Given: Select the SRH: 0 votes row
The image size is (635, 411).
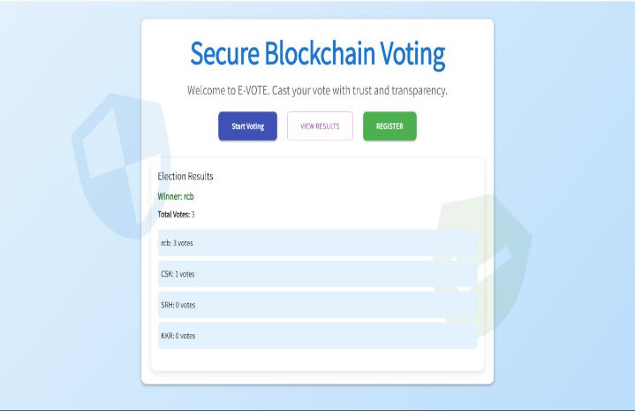Looking at the screenshot, I should (x=317, y=305).
